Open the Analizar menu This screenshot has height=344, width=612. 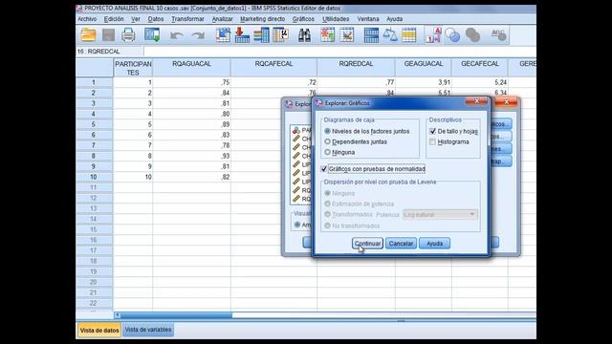click(x=222, y=19)
